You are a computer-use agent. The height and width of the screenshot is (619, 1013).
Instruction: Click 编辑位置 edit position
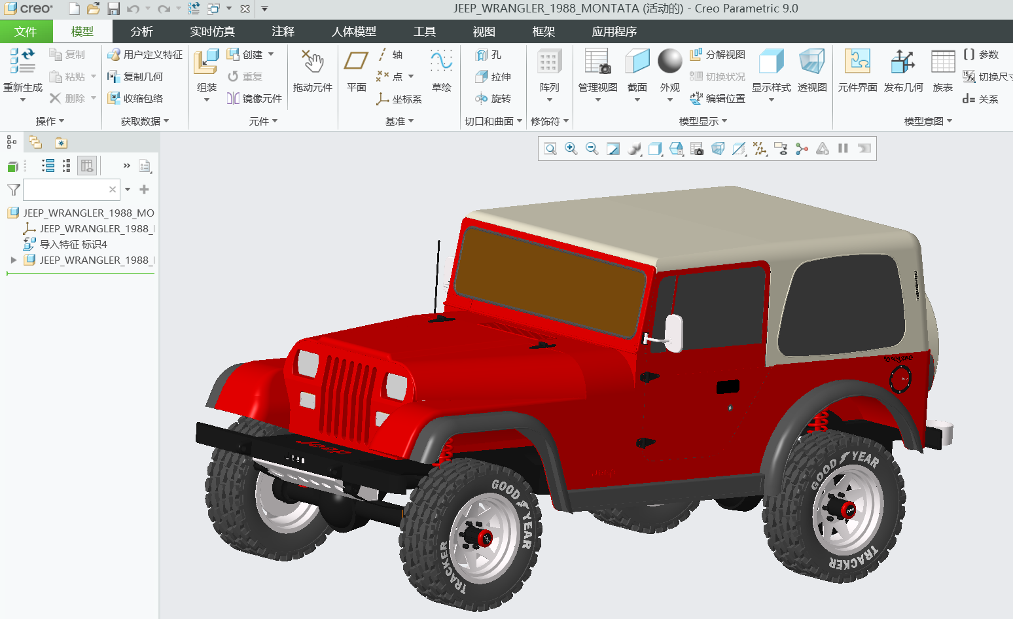coord(718,98)
